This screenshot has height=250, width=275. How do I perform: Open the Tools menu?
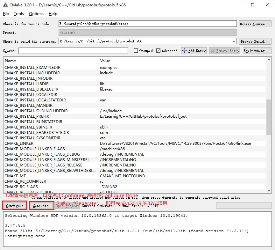pyautogui.click(x=18, y=14)
